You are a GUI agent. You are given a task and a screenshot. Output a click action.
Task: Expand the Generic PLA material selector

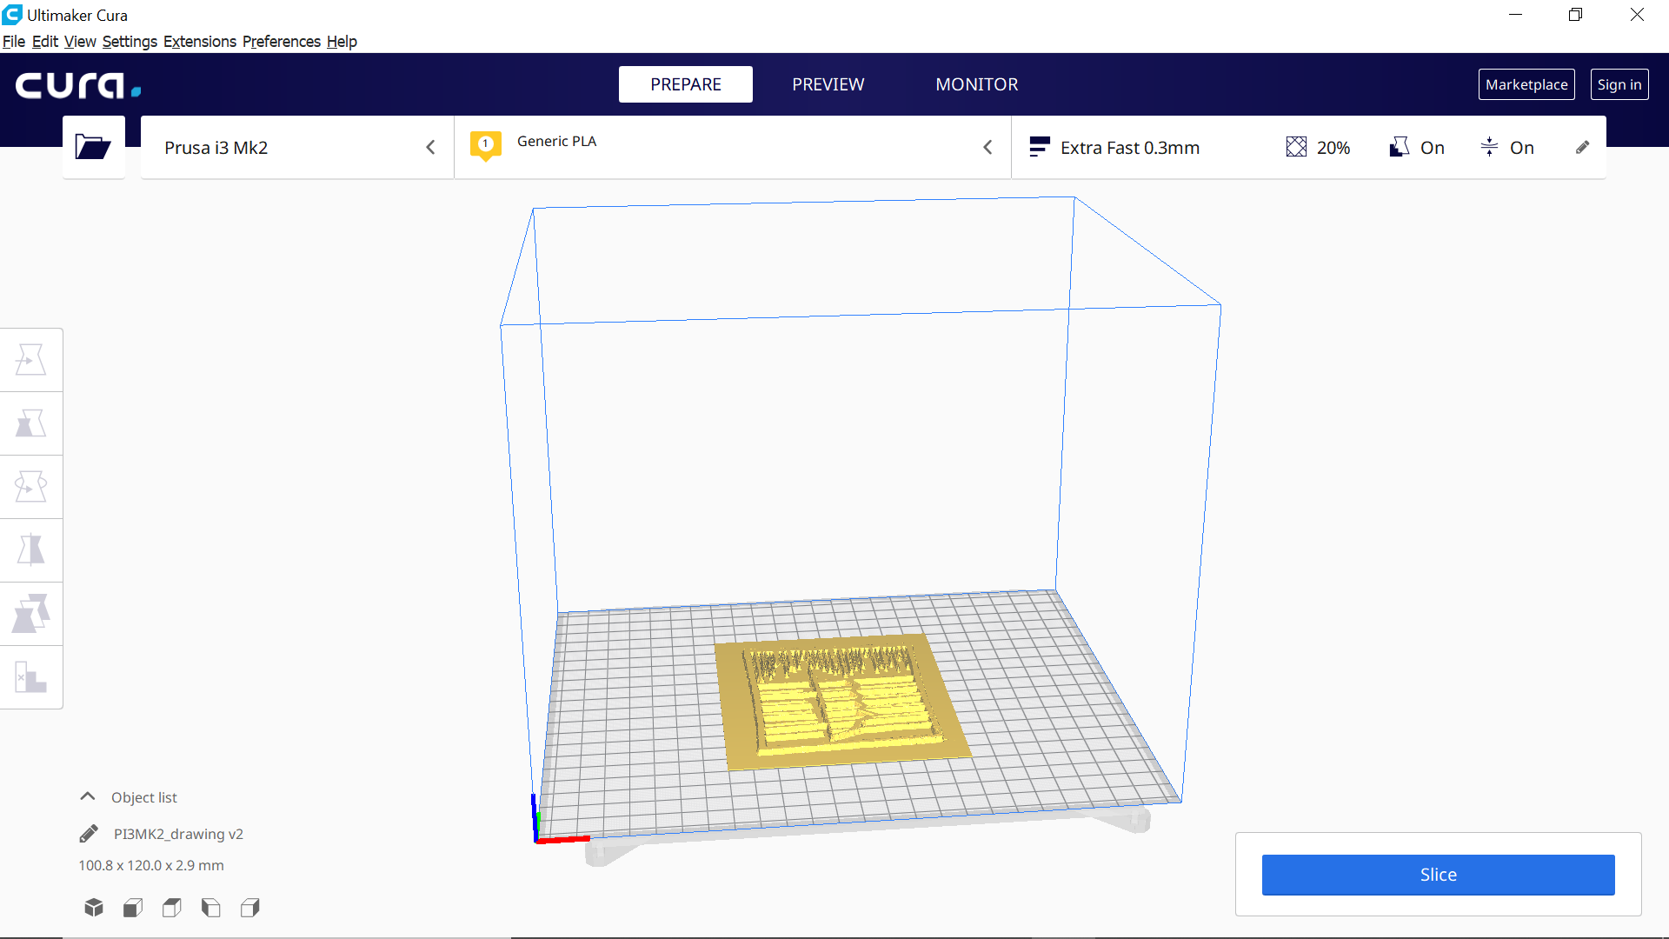coord(733,147)
